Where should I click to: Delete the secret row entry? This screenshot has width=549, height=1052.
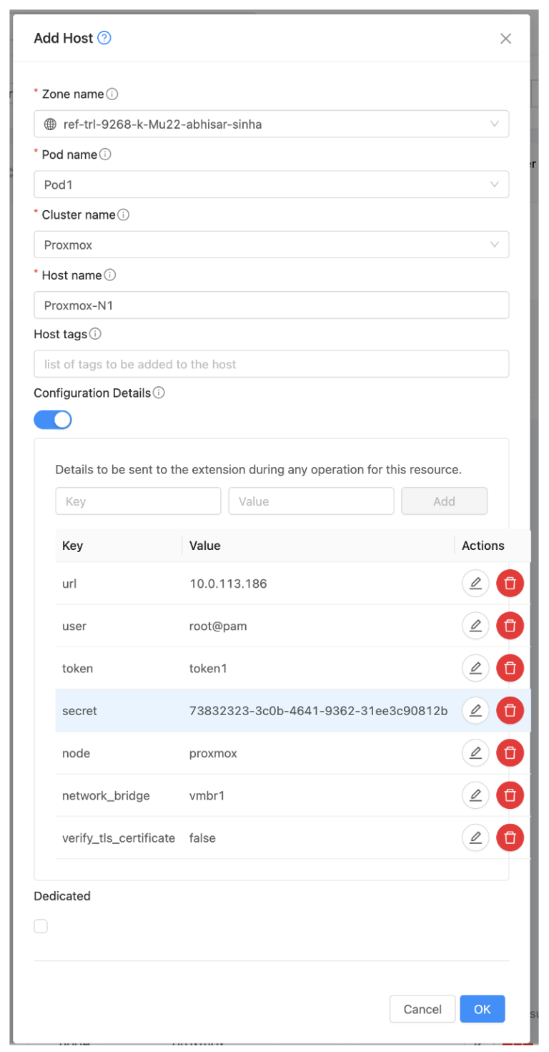(x=510, y=710)
